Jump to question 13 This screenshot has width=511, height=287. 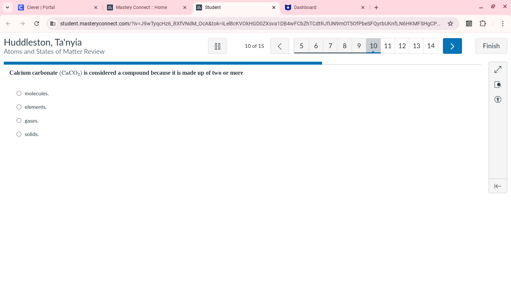[416, 46]
